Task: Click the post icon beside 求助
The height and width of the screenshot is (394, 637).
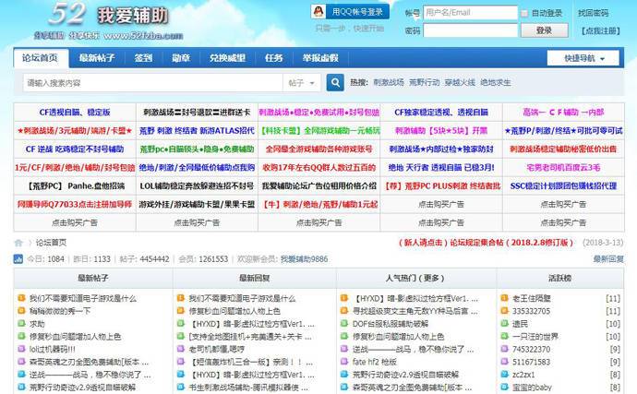Action: pyautogui.click(x=21, y=325)
